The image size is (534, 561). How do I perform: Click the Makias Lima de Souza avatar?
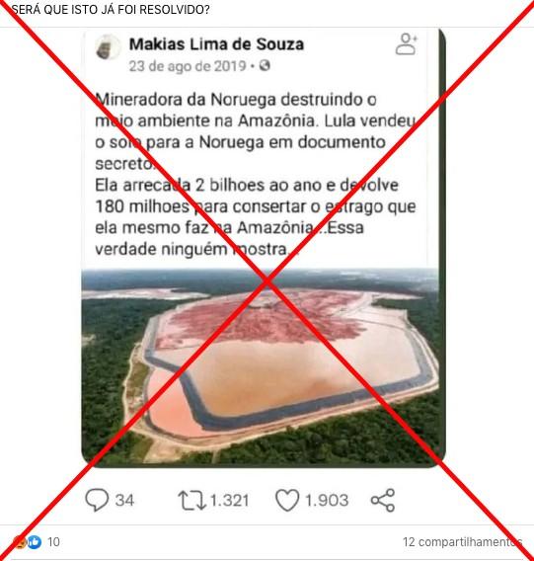(108, 47)
